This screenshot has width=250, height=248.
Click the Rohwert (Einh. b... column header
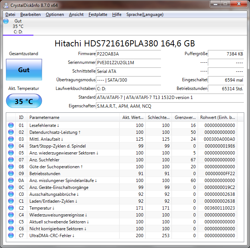[x=217, y=117]
